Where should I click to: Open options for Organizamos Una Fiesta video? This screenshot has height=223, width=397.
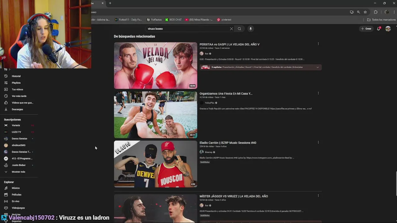pyautogui.click(x=318, y=93)
